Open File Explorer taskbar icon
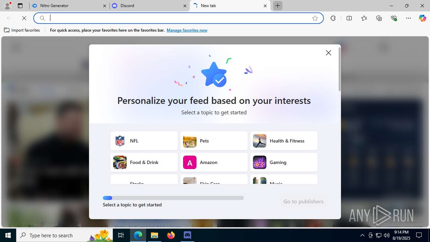Screen dimensions: 430x242 coord(155,235)
